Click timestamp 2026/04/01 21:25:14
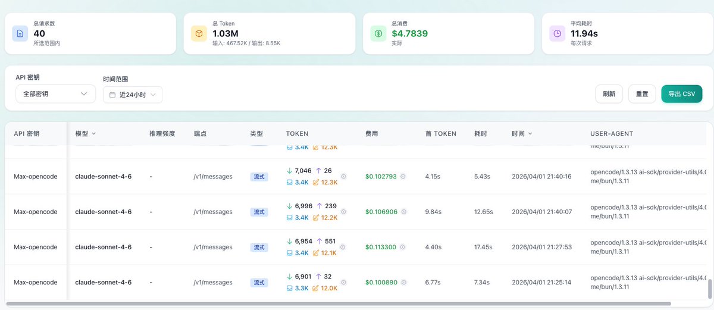The image size is (714, 310). (x=541, y=282)
